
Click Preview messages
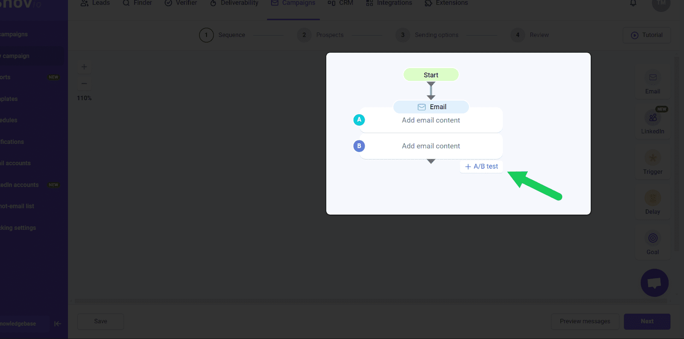click(x=585, y=321)
